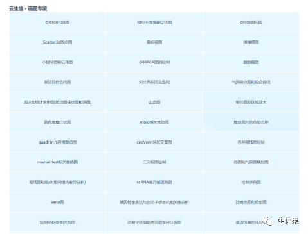Click the 云生信·画图专版 heading

tap(28, 9)
